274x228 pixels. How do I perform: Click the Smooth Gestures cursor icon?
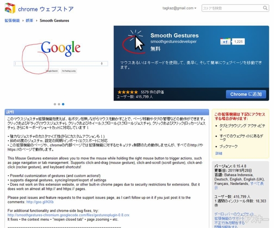point(133,42)
